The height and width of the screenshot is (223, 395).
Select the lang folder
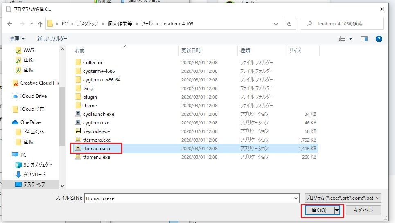(88, 88)
